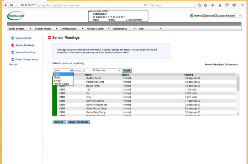Click the site info icon in address bar

point(17,5)
